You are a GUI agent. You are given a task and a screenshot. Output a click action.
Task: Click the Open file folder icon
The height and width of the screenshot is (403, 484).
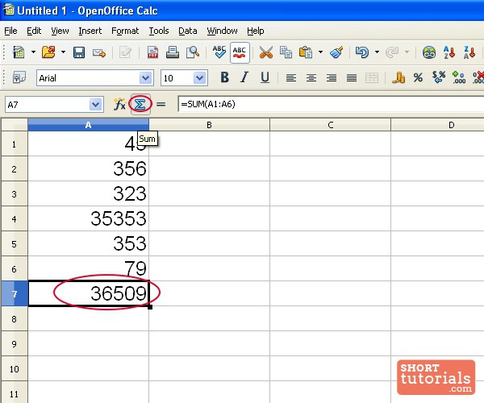pos(48,52)
